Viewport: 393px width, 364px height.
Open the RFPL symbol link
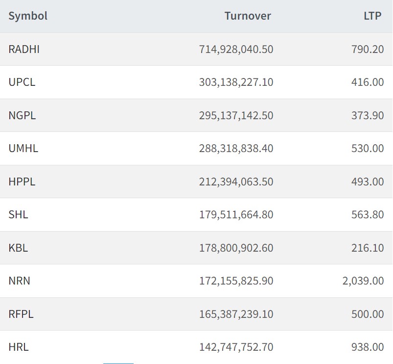coord(21,314)
